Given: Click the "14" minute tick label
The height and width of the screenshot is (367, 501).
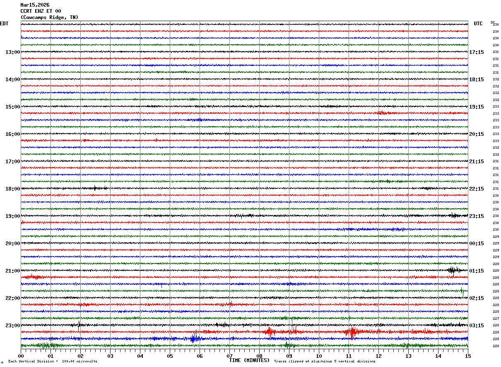Looking at the screenshot, I should 438,356.
